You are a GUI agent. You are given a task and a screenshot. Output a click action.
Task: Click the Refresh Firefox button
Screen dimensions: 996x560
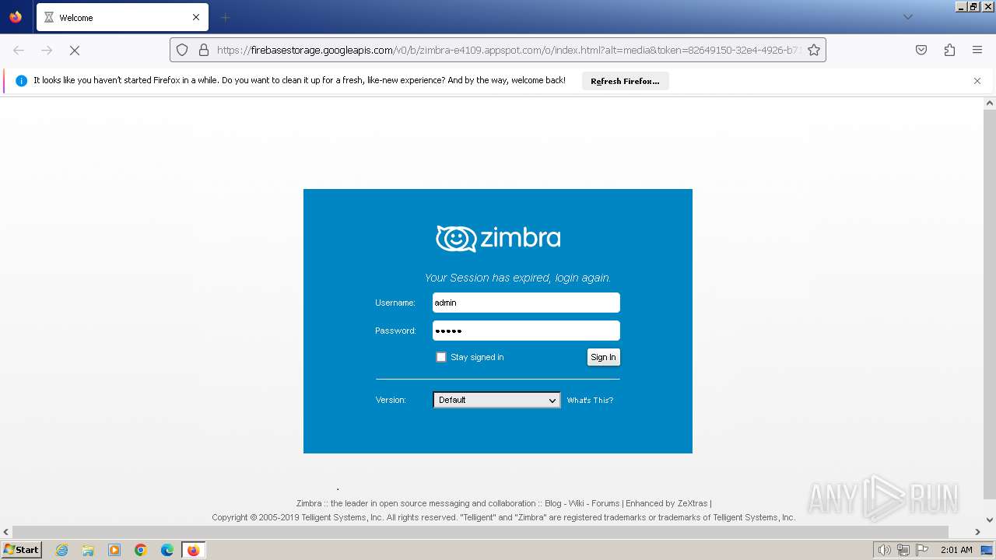[x=625, y=81]
